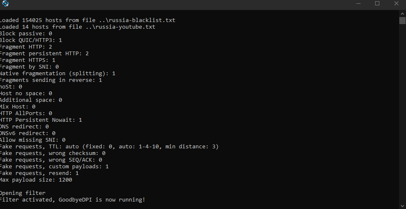Click the 'Native fragmentation (splitting): 1' line
This screenshot has width=406, height=209.
point(58,73)
